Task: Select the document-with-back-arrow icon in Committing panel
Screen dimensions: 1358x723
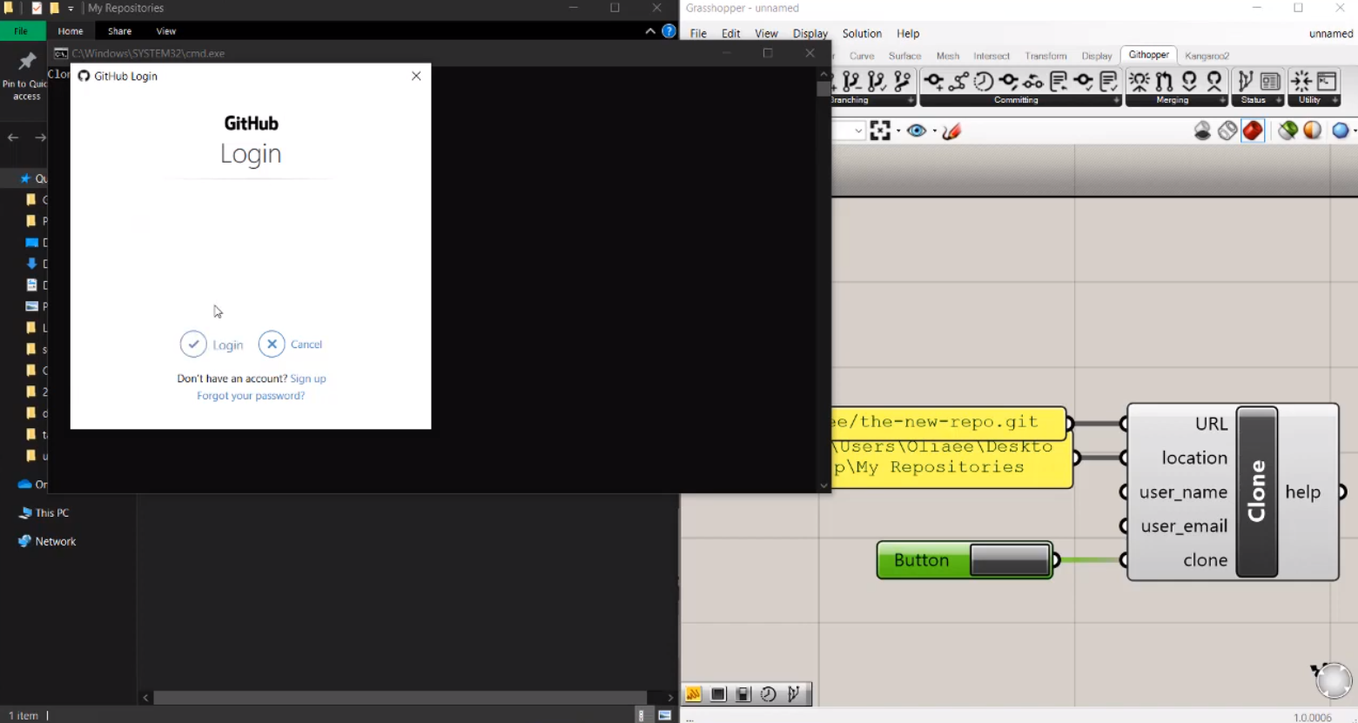Action: [1059, 82]
